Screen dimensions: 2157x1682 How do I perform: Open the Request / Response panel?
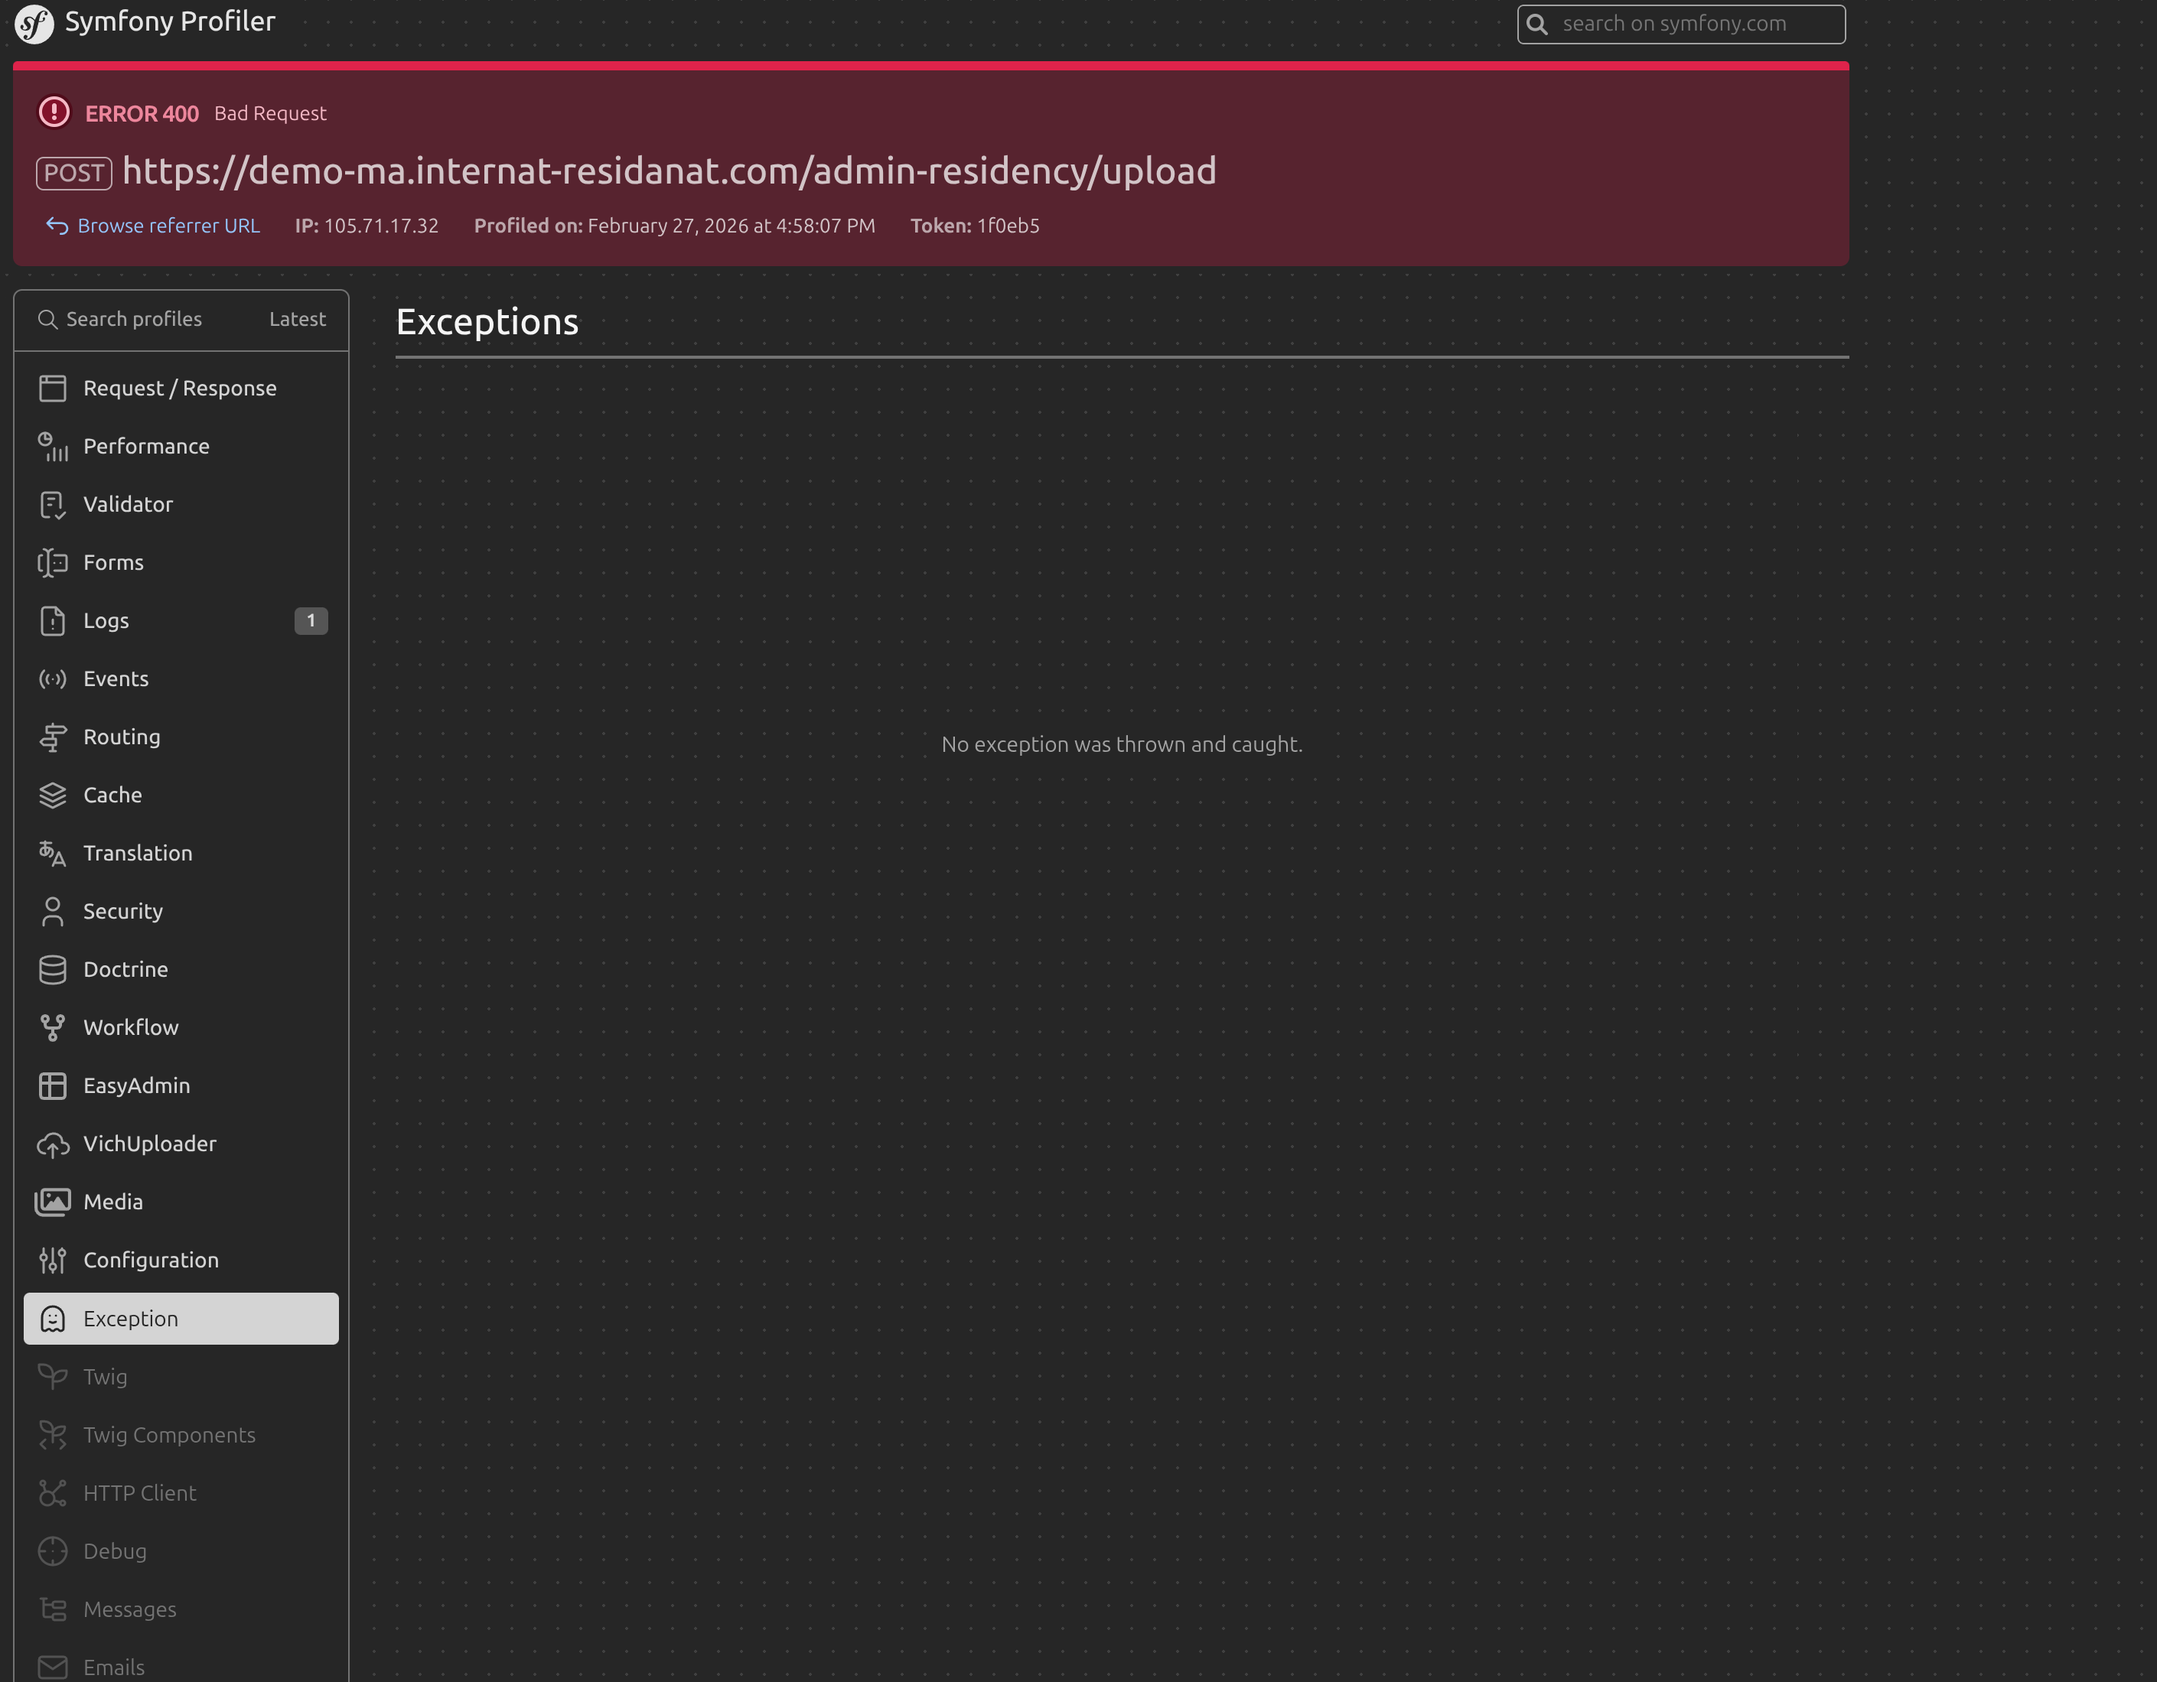pyautogui.click(x=180, y=388)
